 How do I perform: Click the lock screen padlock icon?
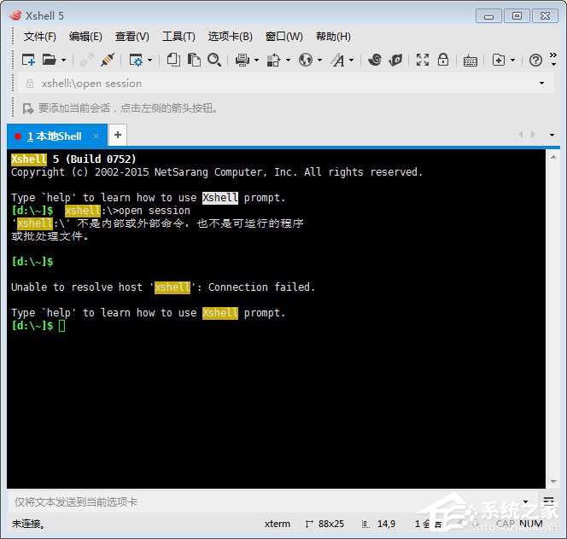(x=443, y=60)
